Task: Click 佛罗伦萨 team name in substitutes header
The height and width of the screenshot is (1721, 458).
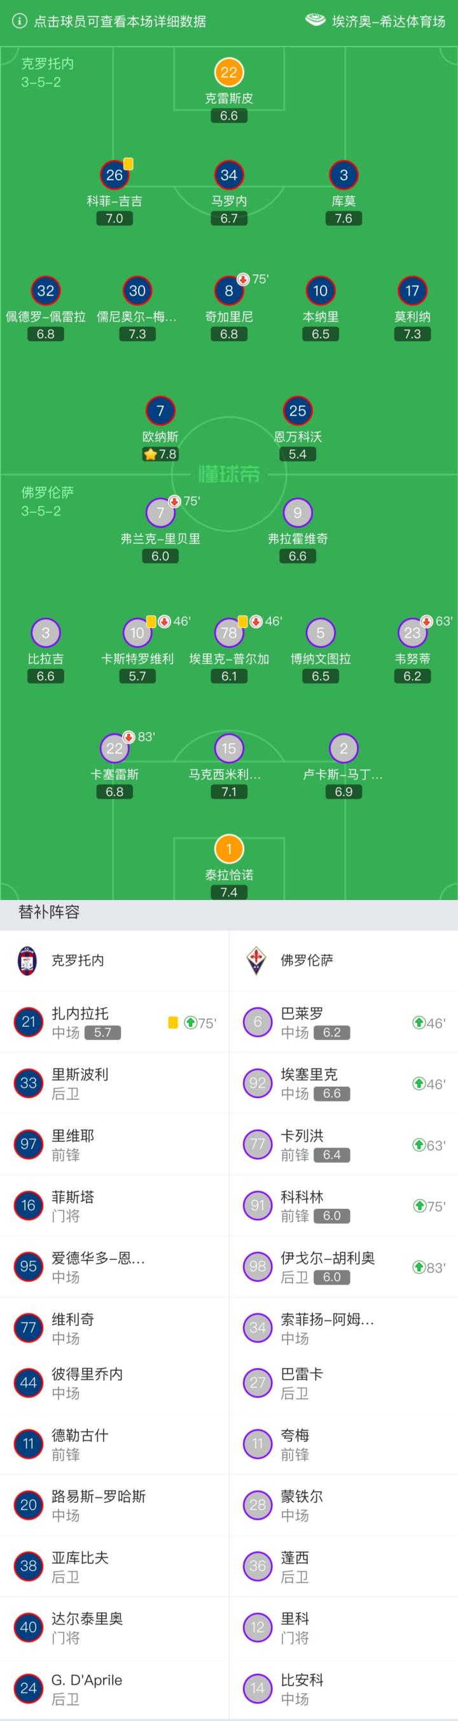Action: tap(307, 960)
